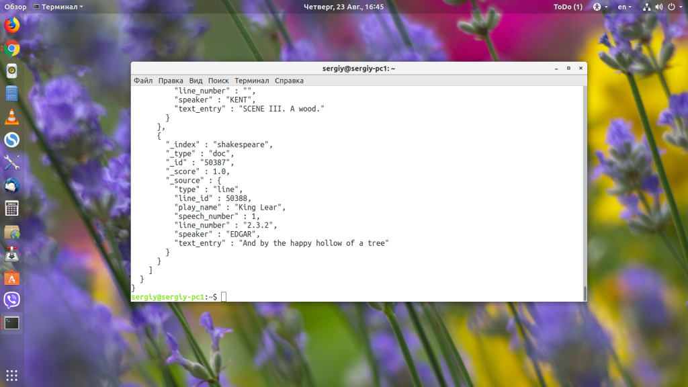
Task: Show applications grid
Action: point(12,376)
